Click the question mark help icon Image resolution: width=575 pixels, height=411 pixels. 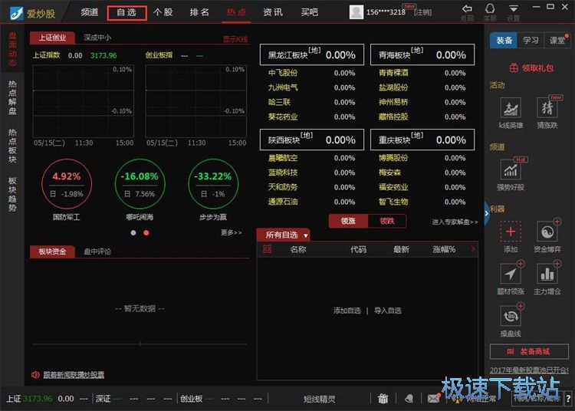click(x=568, y=399)
